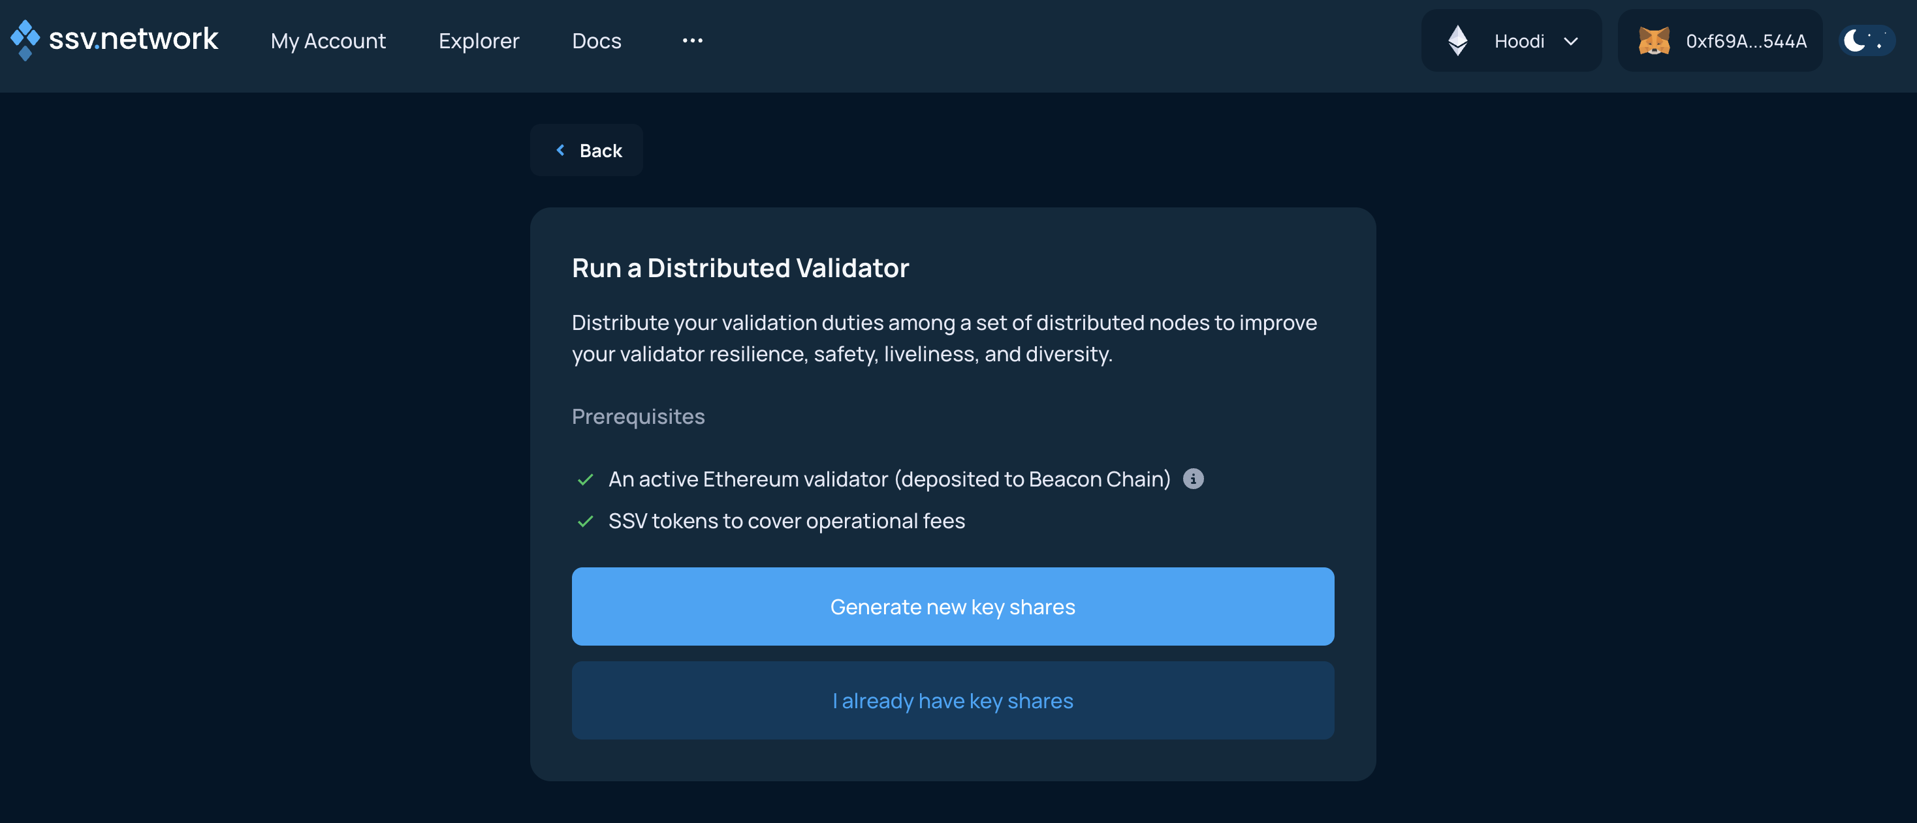
Task: Click the left chevron inside the Back button
Action: click(560, 150)
